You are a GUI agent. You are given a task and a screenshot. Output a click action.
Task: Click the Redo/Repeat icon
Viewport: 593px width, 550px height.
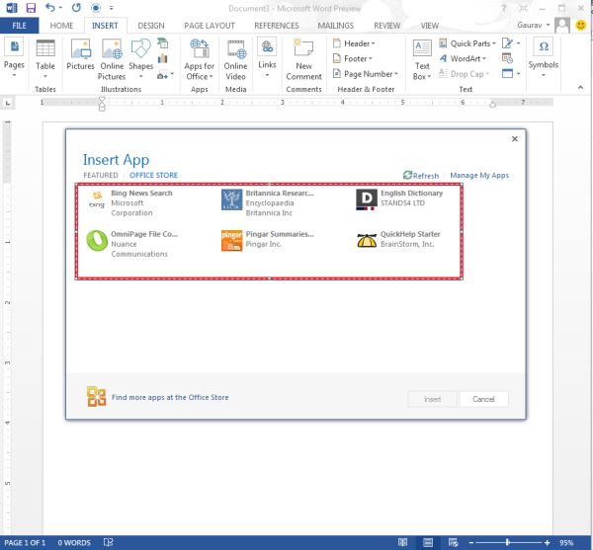tap(76, 7)
